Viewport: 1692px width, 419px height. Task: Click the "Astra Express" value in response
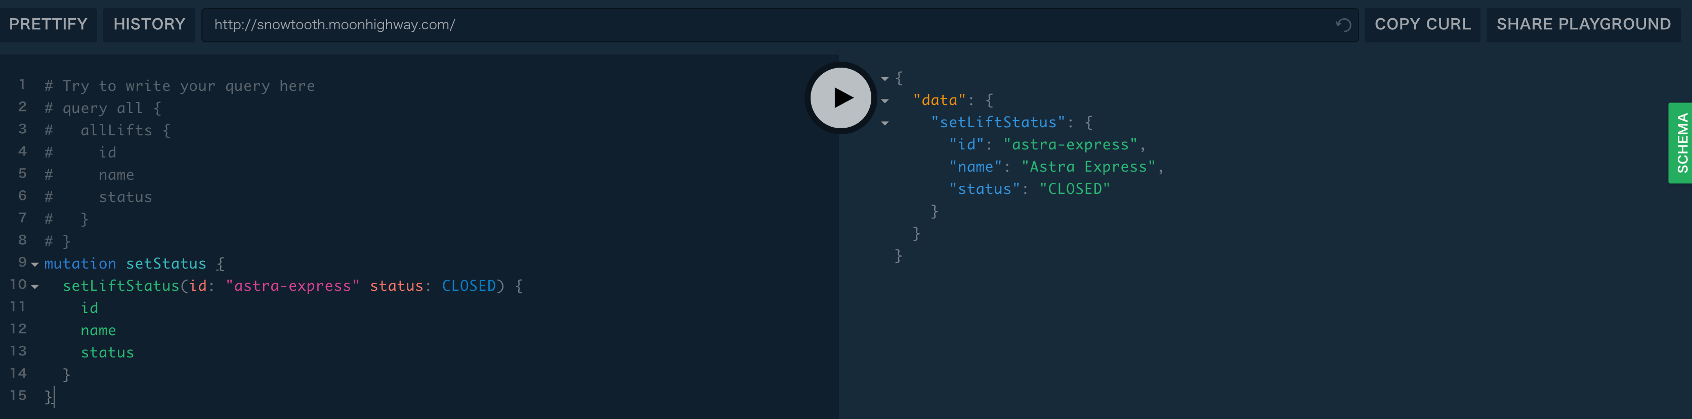[1088, 167]
